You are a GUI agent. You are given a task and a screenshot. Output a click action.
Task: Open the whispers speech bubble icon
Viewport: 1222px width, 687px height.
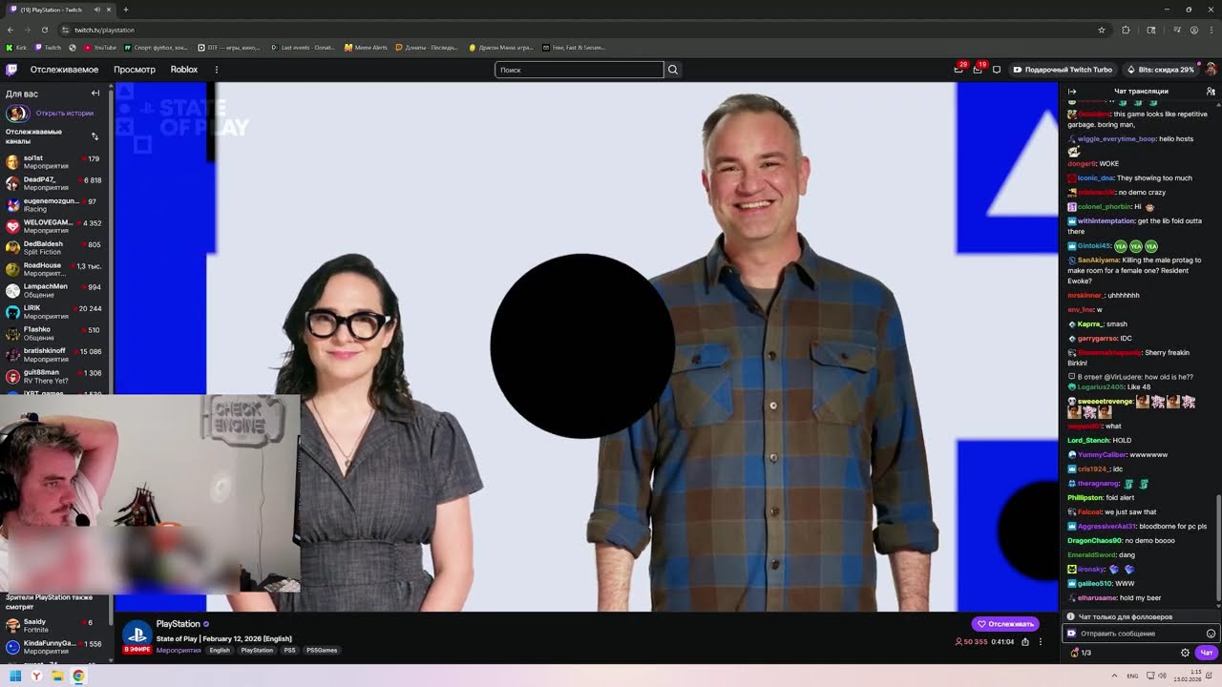[x=997, y=70]
